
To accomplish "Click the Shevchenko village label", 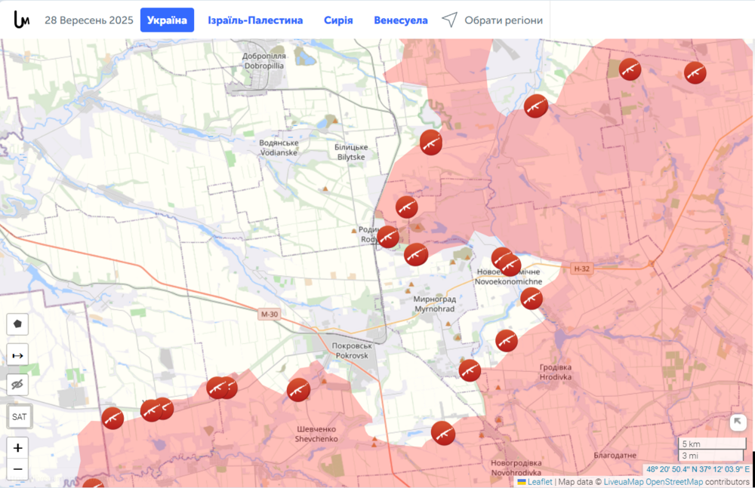I will pyautogui.click(x=316, y=434).
